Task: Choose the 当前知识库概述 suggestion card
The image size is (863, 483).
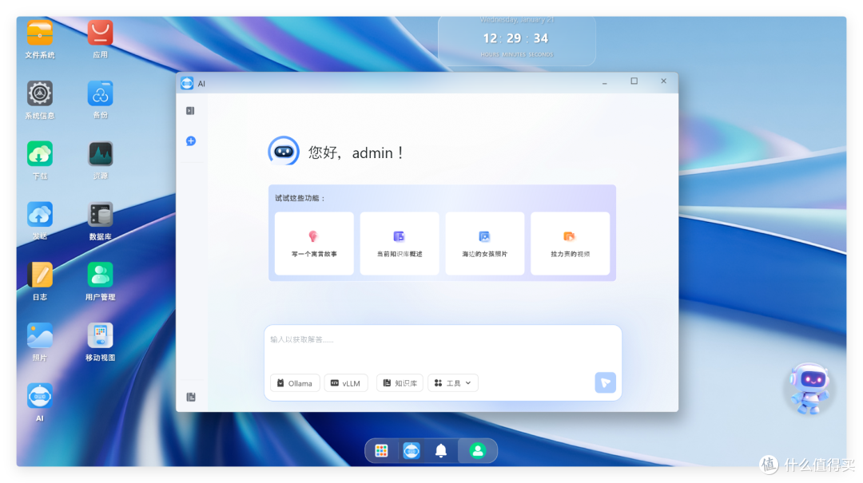Action: coord(400,243)
